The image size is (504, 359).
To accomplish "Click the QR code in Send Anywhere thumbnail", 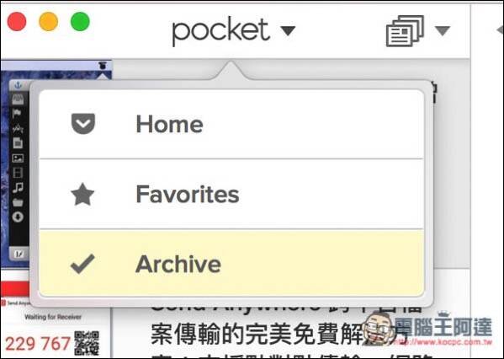I will [87, 343].
